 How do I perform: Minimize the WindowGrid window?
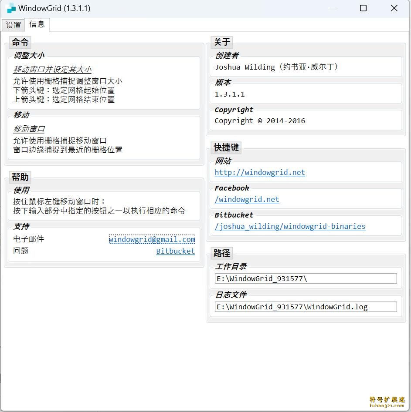coord(333,8)
